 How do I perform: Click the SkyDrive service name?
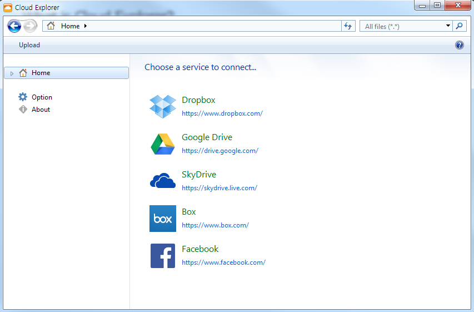click(x=198, y=175)
